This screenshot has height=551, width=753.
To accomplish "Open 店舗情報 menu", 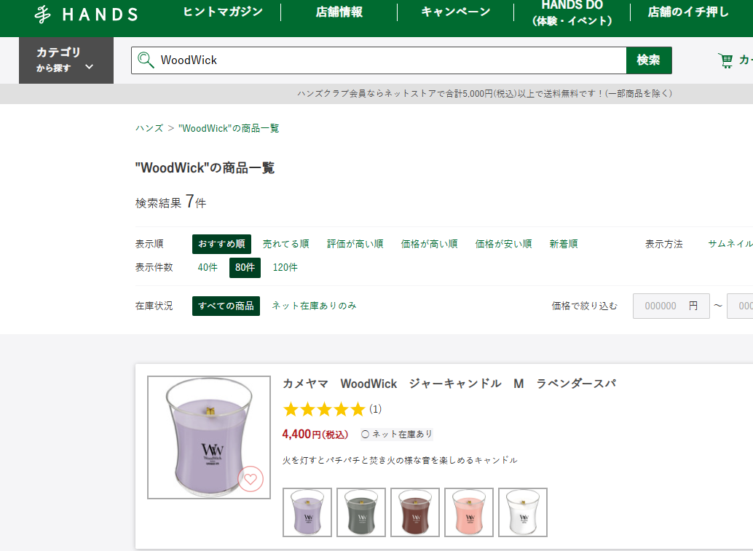I will point(339,12).
